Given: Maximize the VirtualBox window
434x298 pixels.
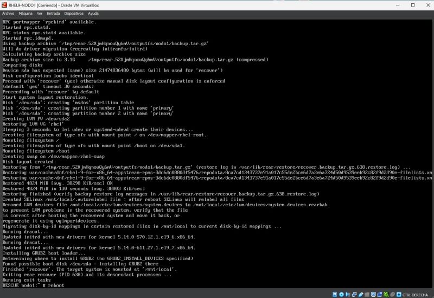Looking at the screenshot, I should click(x=413, y=5).
